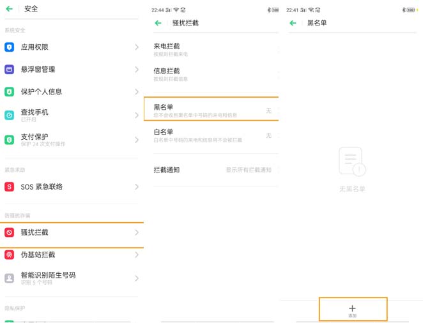The width and height of the screenshot is (423, 323).
Task: Expand the 应用权限 row chevron
Action: 137,47
